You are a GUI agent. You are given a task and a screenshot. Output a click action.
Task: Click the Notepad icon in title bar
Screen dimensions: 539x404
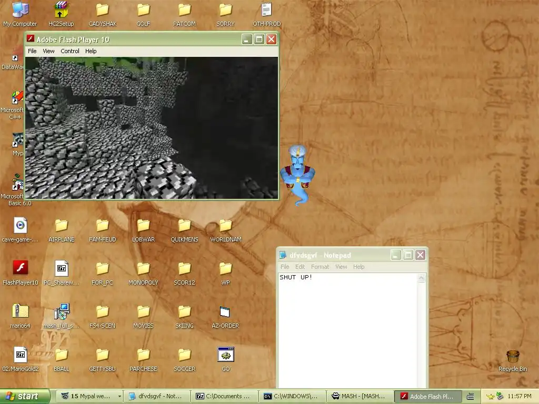pyautogui.click(x=283, y=255)
